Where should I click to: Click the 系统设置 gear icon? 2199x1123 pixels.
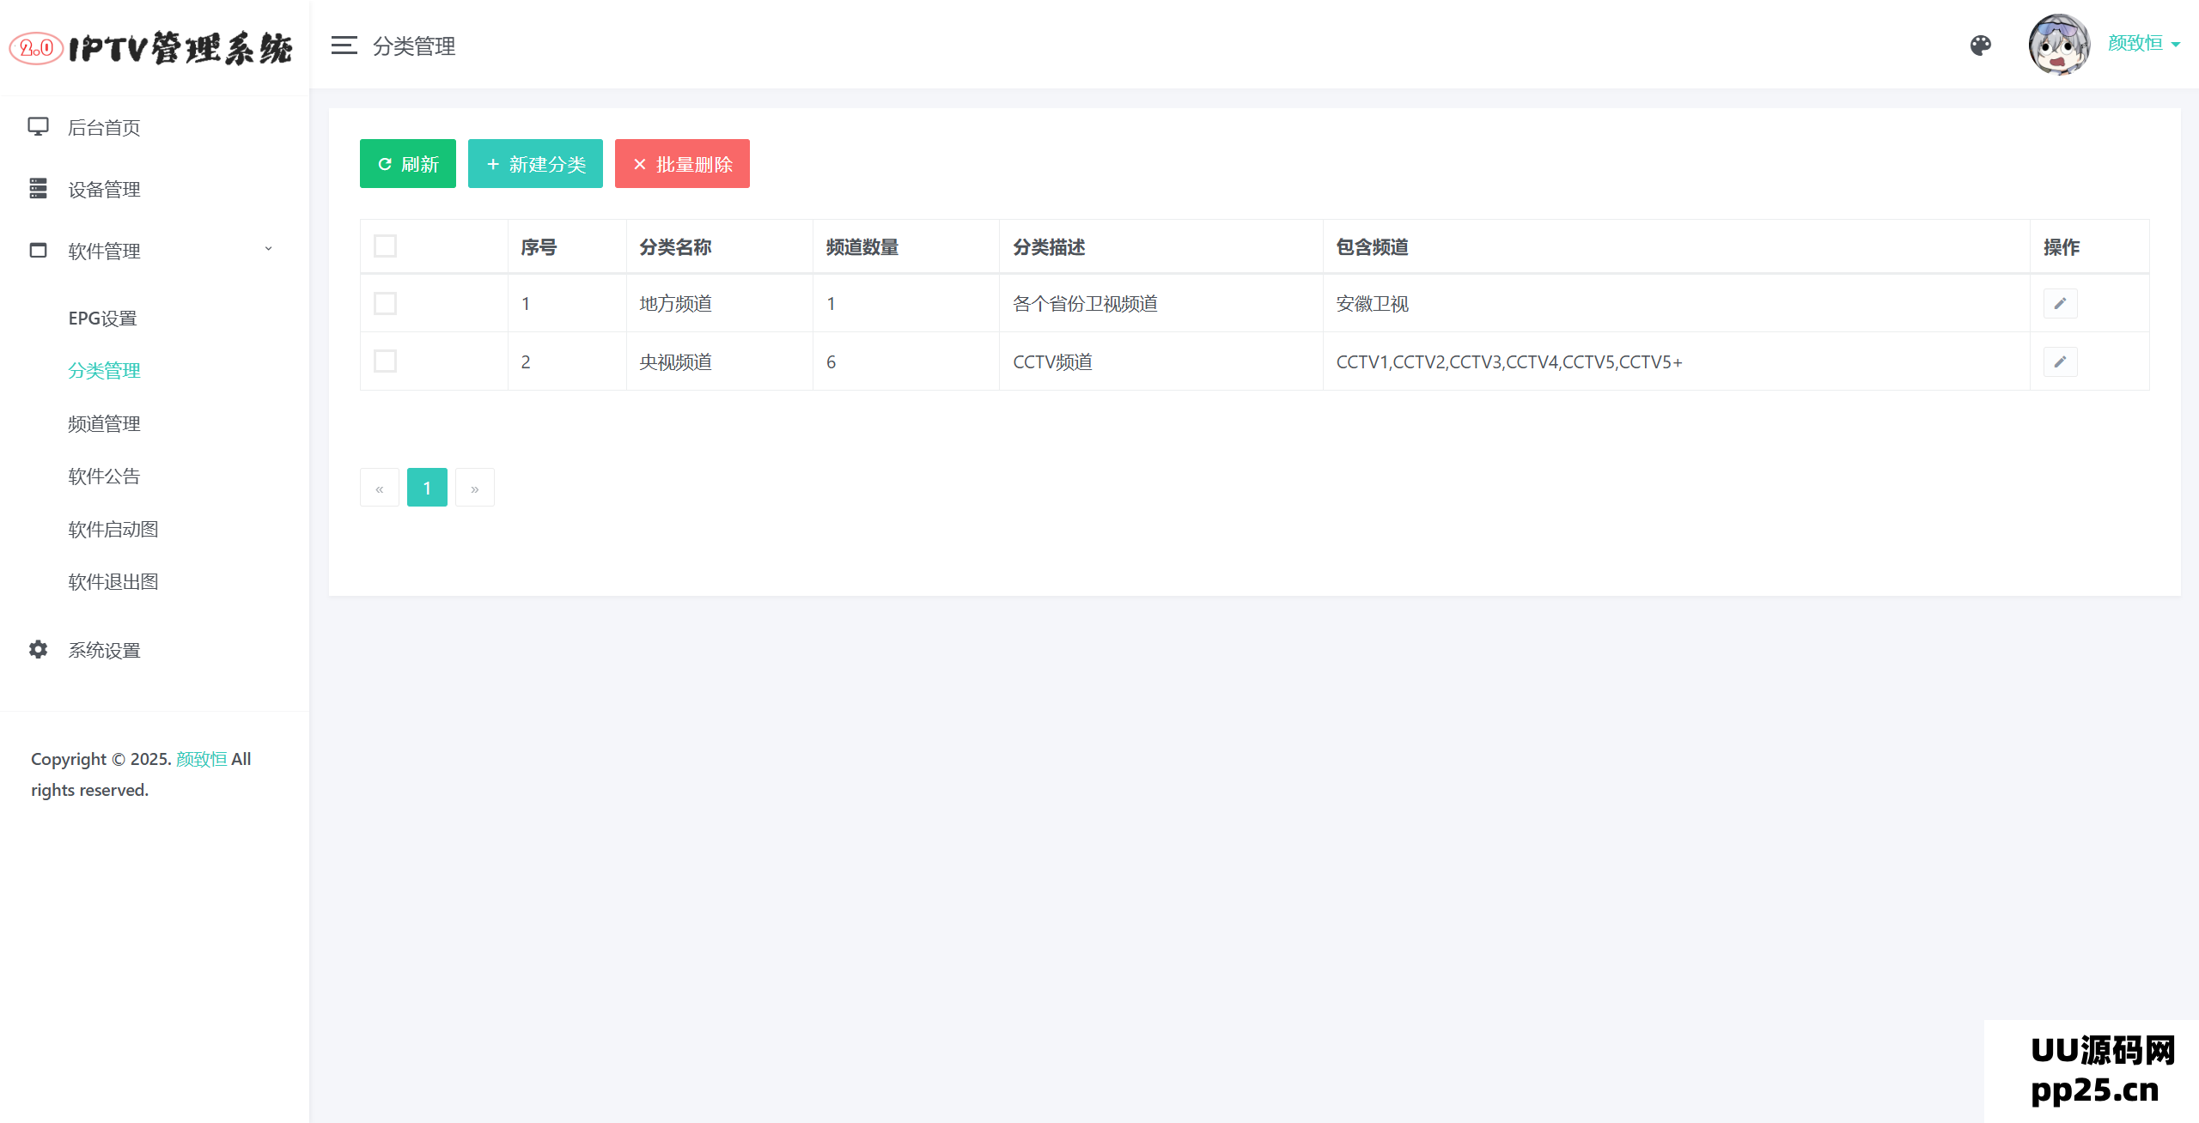(38, 650)
